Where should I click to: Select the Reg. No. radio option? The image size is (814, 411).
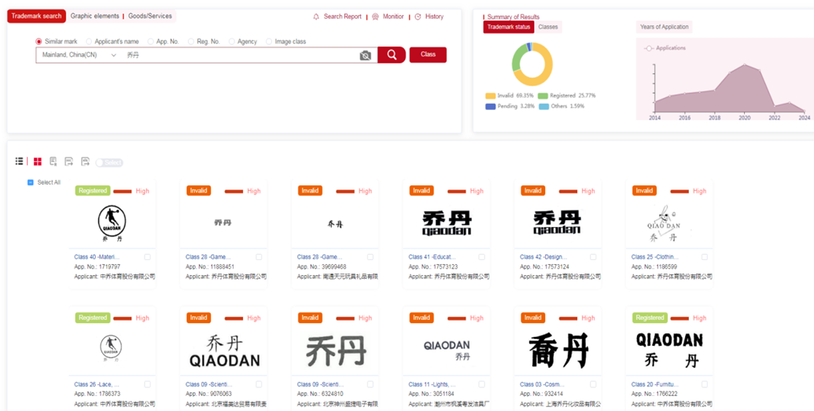[191, 41]
